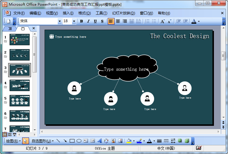Image resolution: width=228 pixels, height=154 pixels.
Task: Decrease font size with small A
Action: coord(169,21)
